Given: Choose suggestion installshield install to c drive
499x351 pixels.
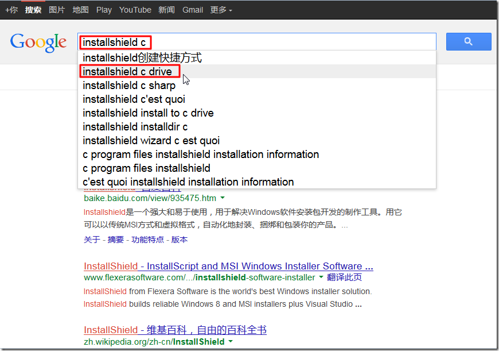Looking at the screenshot, I should point(257,113).
